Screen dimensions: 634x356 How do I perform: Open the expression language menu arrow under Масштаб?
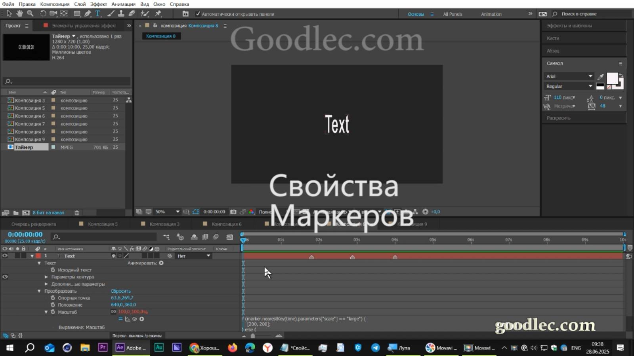click(x=142, y=319)
